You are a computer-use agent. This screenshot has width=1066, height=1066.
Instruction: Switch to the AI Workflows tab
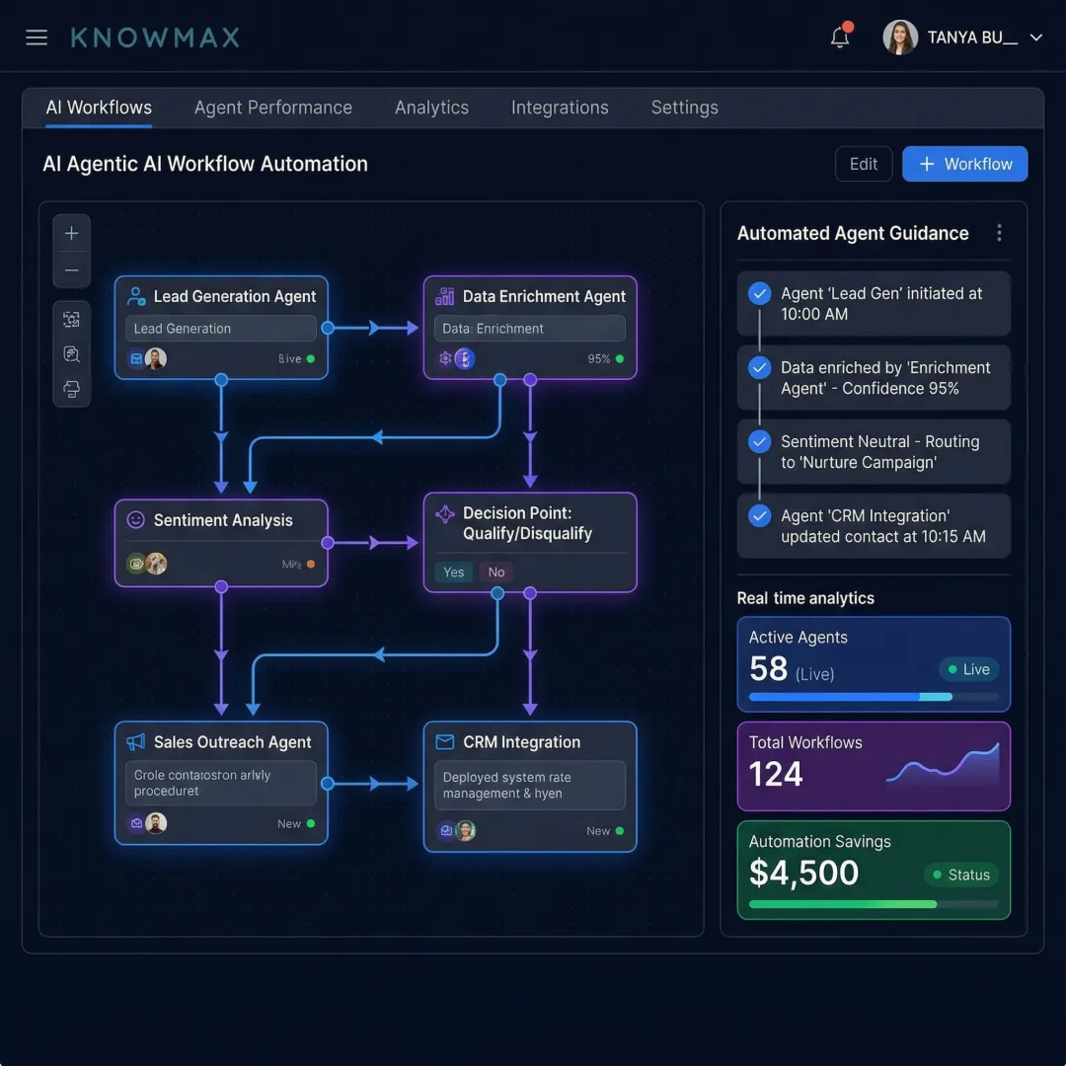coord(100,108)
